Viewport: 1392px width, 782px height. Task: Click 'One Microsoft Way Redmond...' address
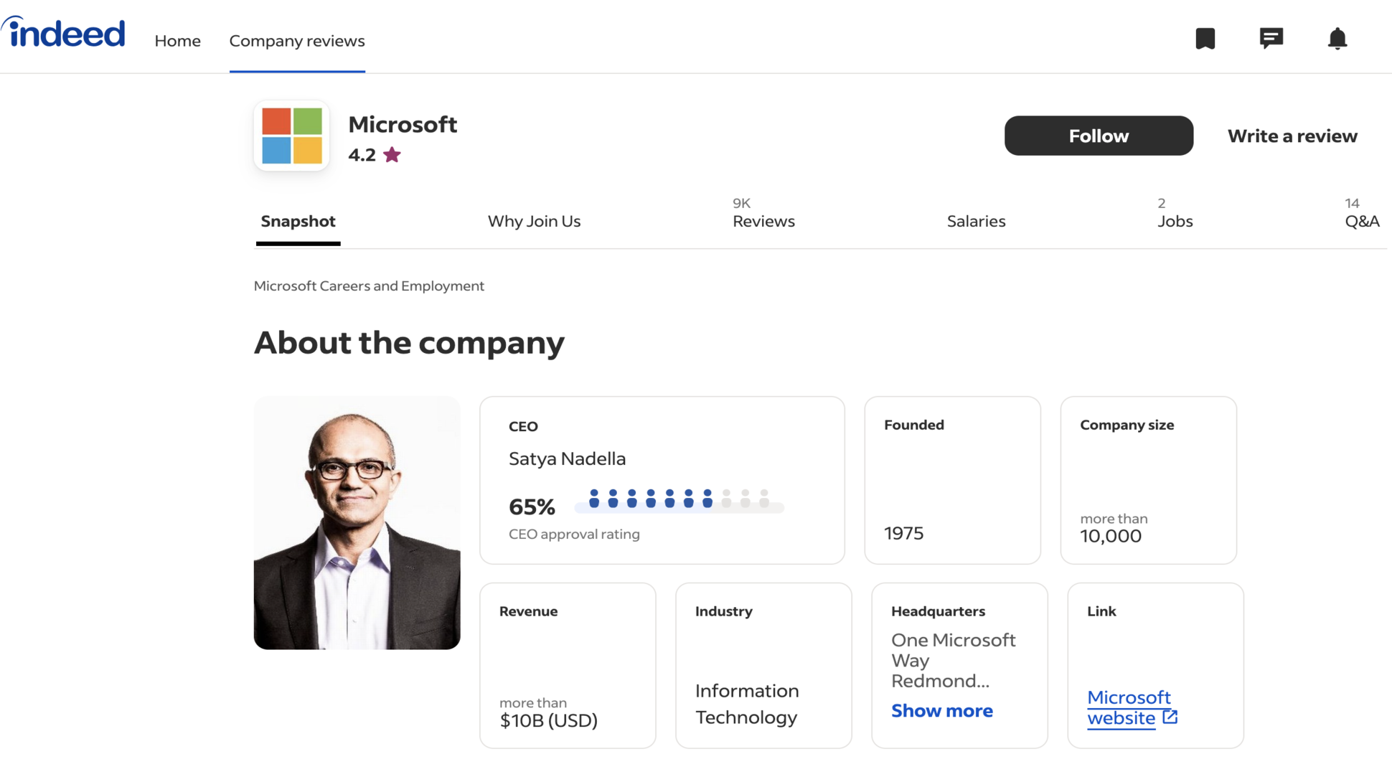click(x=953, y=660)
